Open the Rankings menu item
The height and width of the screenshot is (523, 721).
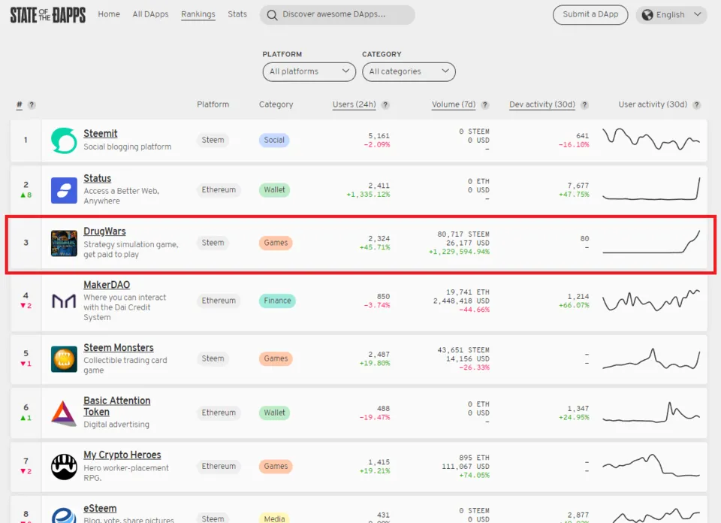(x=198, y=14)
